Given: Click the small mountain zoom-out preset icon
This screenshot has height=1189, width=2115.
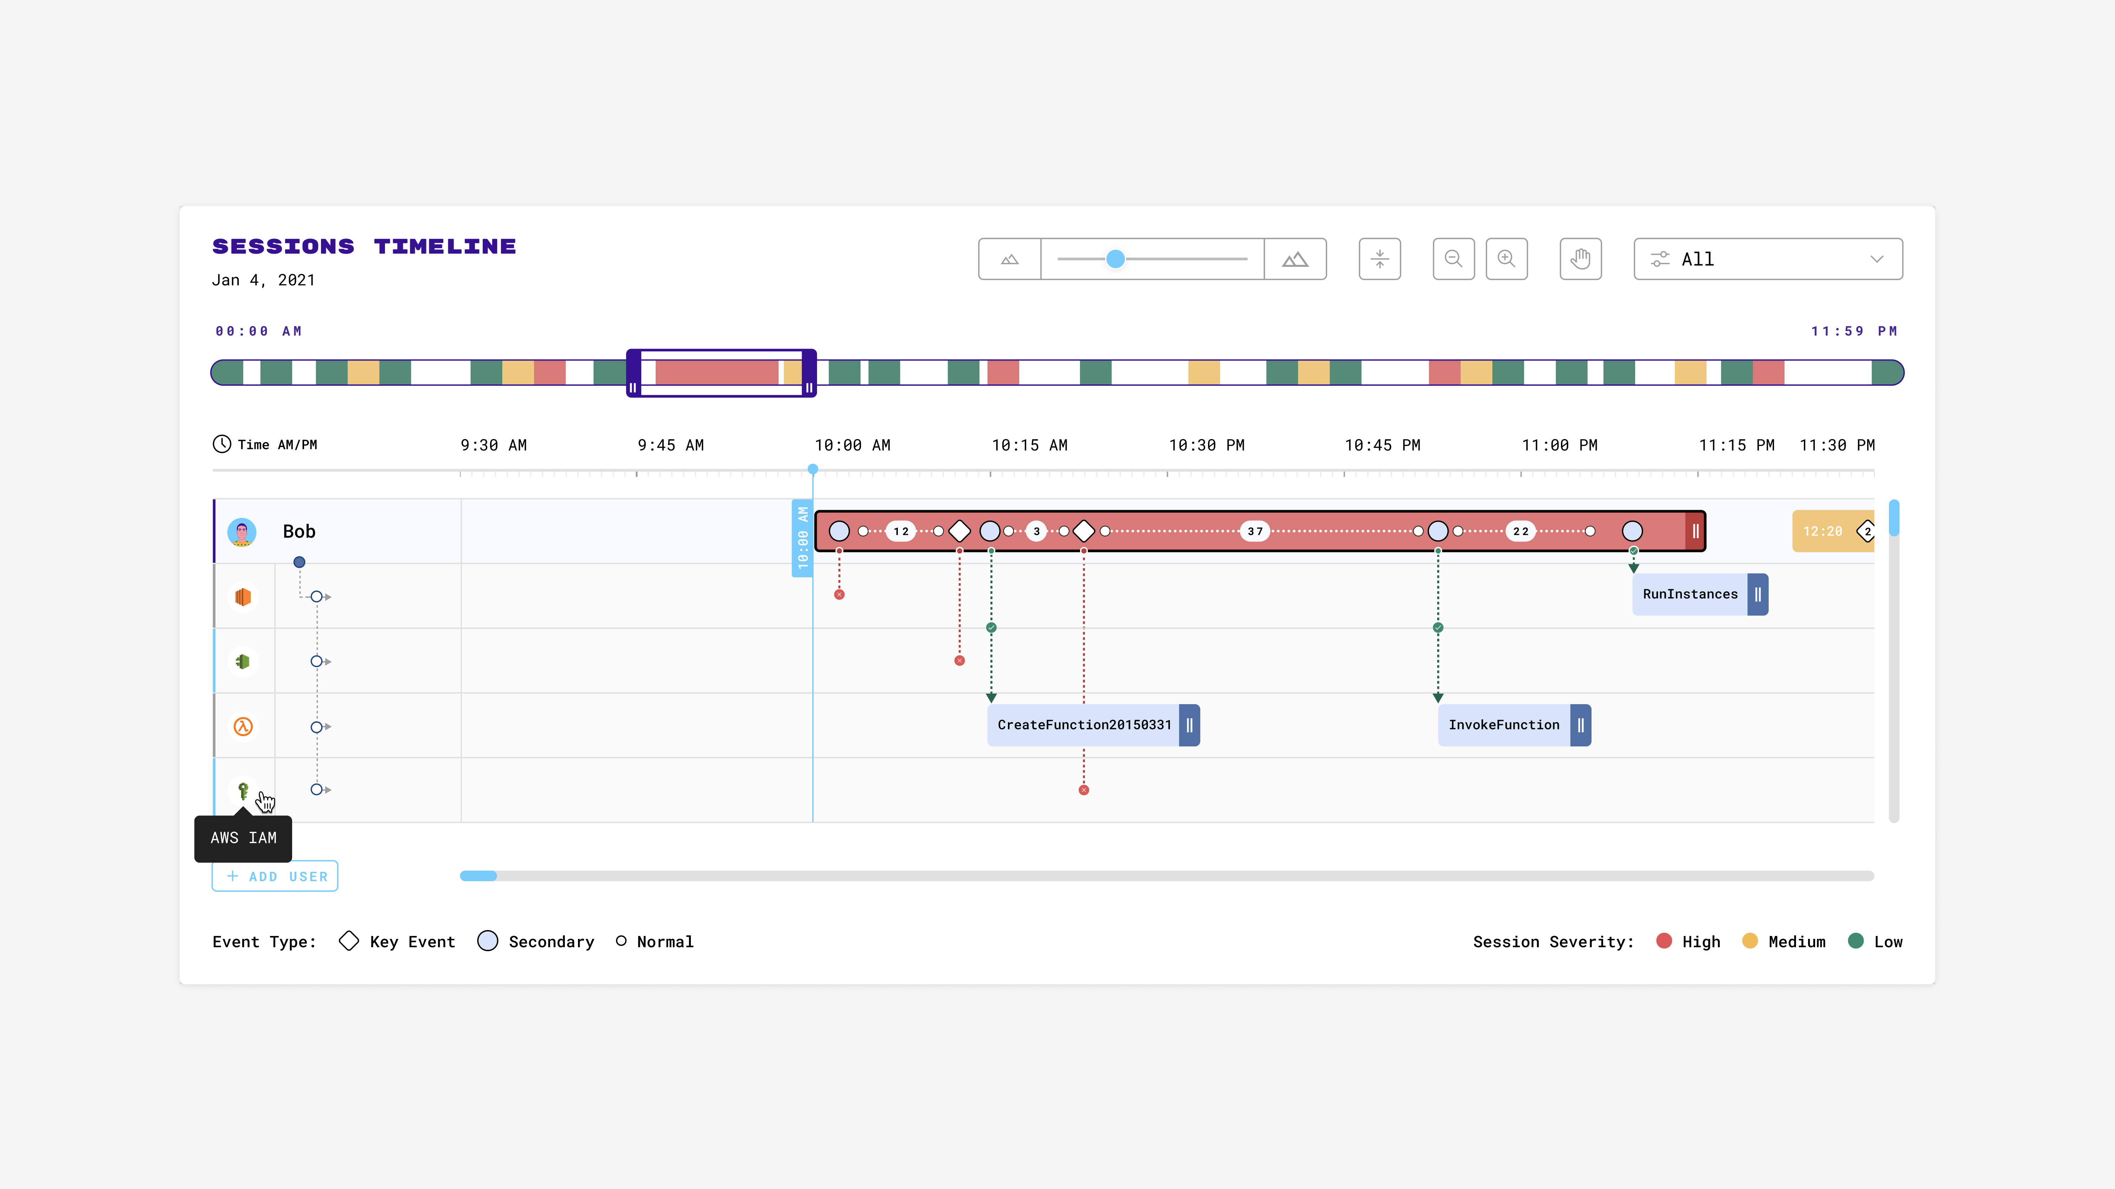Looking at the screenshot, I should coord(1009,259).
